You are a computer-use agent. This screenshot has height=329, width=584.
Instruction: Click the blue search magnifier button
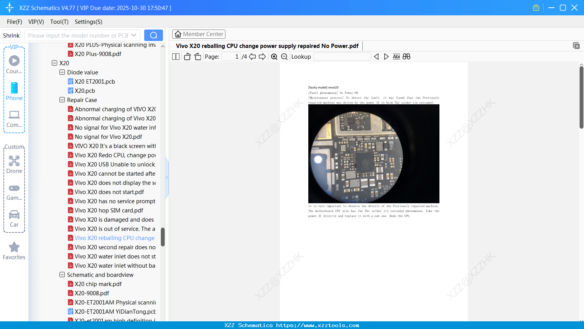153,35
